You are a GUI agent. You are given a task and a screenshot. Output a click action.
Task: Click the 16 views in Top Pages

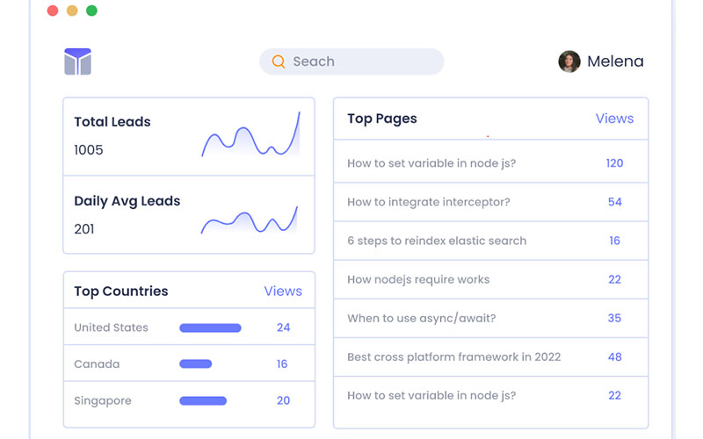coord(614,241)
